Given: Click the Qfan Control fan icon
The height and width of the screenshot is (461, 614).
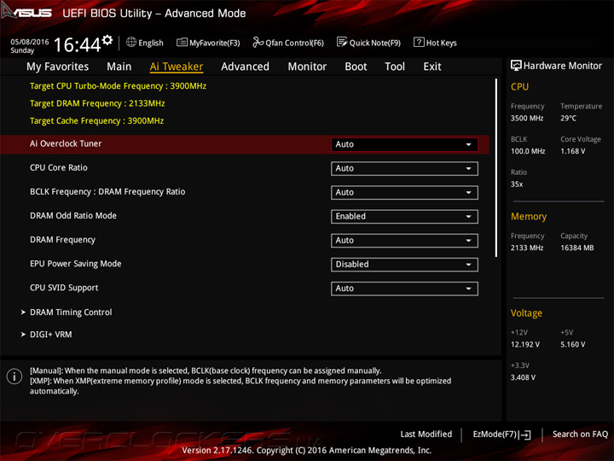Looking at the screenshot, I should click(x=258, y=42).
